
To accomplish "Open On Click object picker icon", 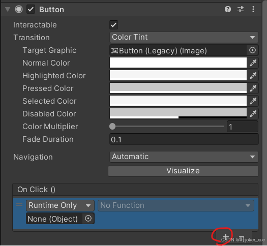I will 88,219.
